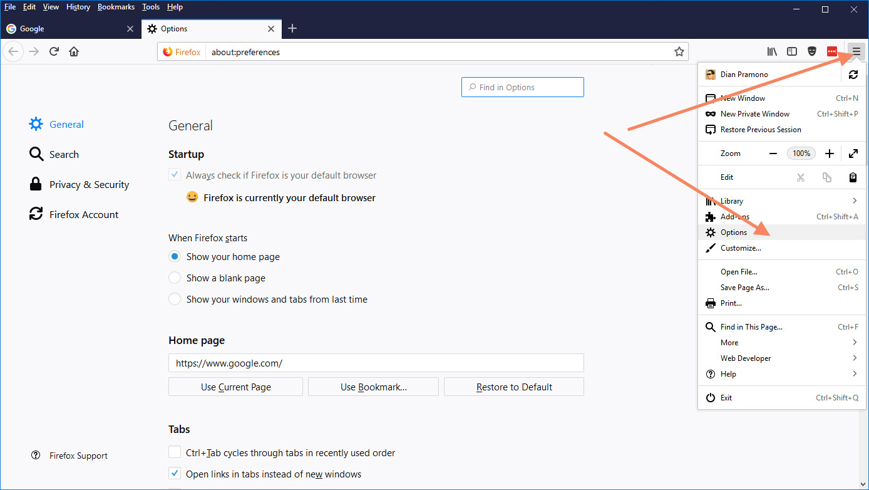
Task: Click Dian Pramono account entry
Action: click(770, 75)
